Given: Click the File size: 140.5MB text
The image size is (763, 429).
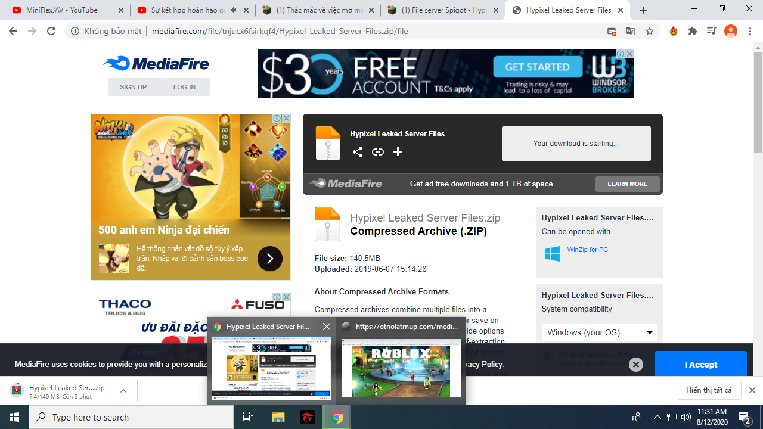Looking at the screenshot, I should pyautogui.click(x=348, y=258).
